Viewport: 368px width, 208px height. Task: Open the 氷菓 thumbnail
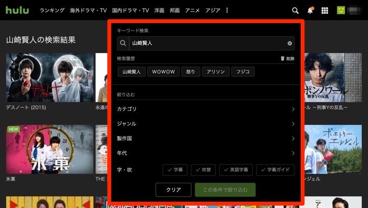(x=50, y=149)
